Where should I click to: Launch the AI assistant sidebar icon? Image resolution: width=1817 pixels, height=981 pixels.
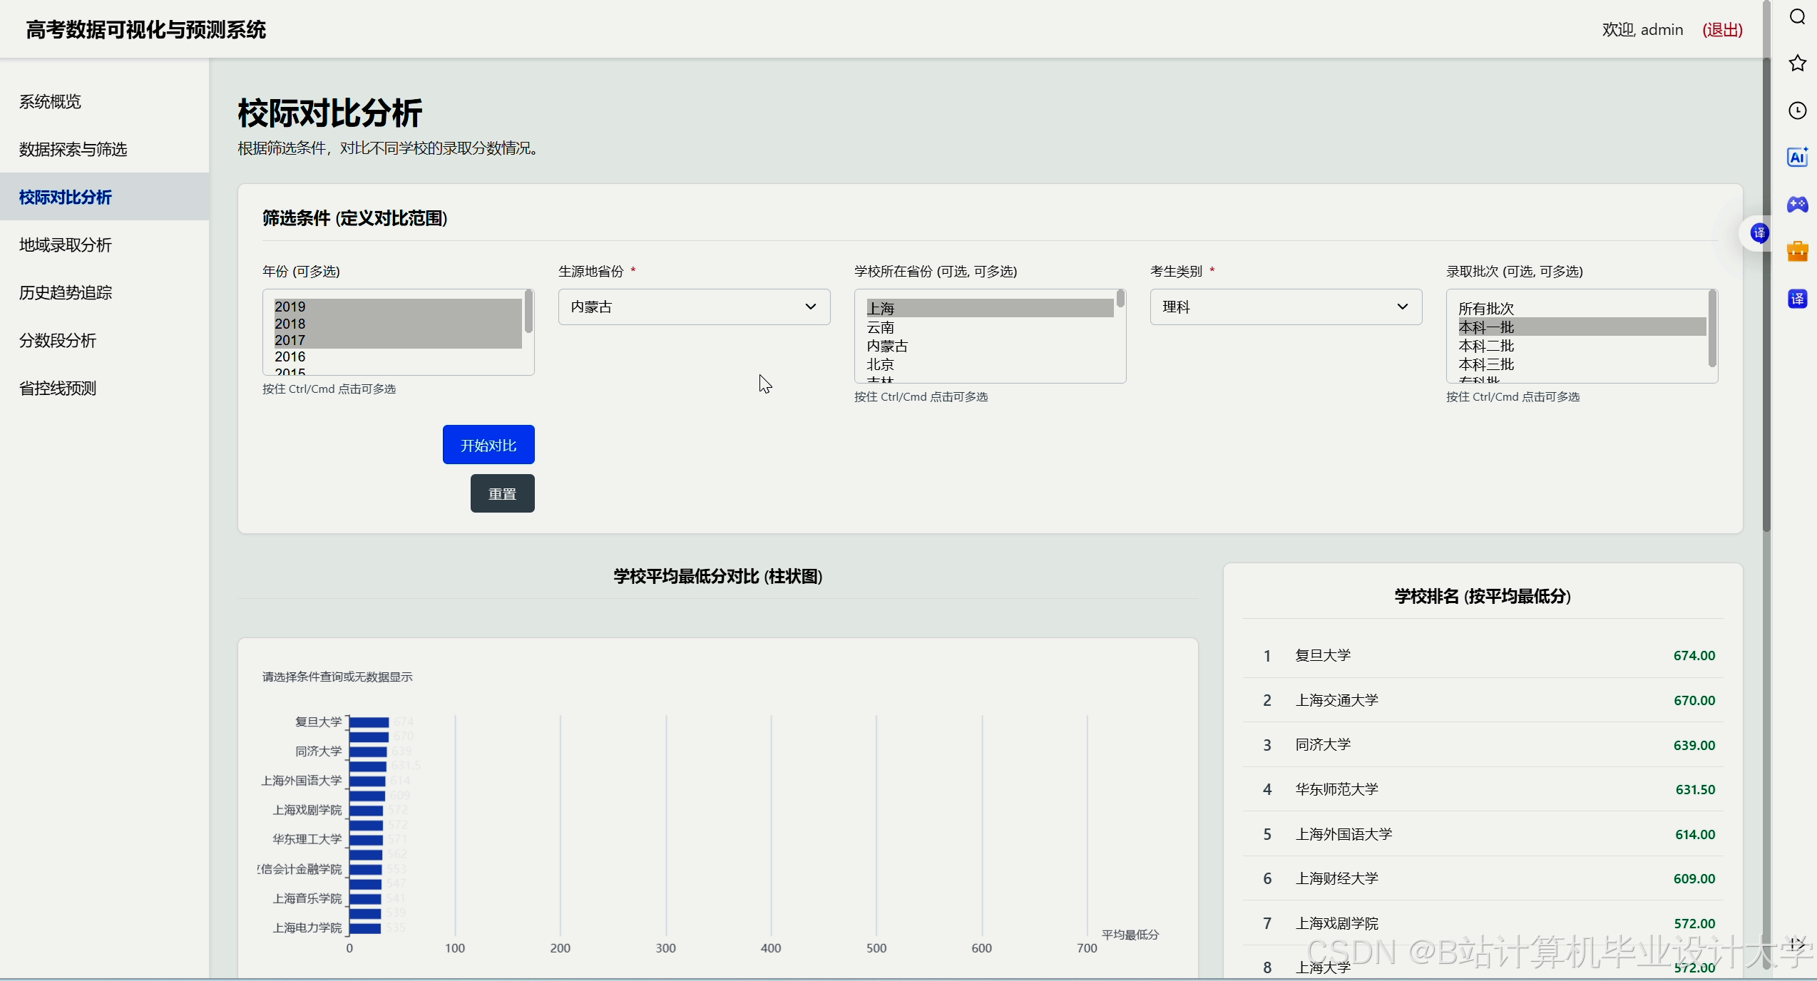1798,158
